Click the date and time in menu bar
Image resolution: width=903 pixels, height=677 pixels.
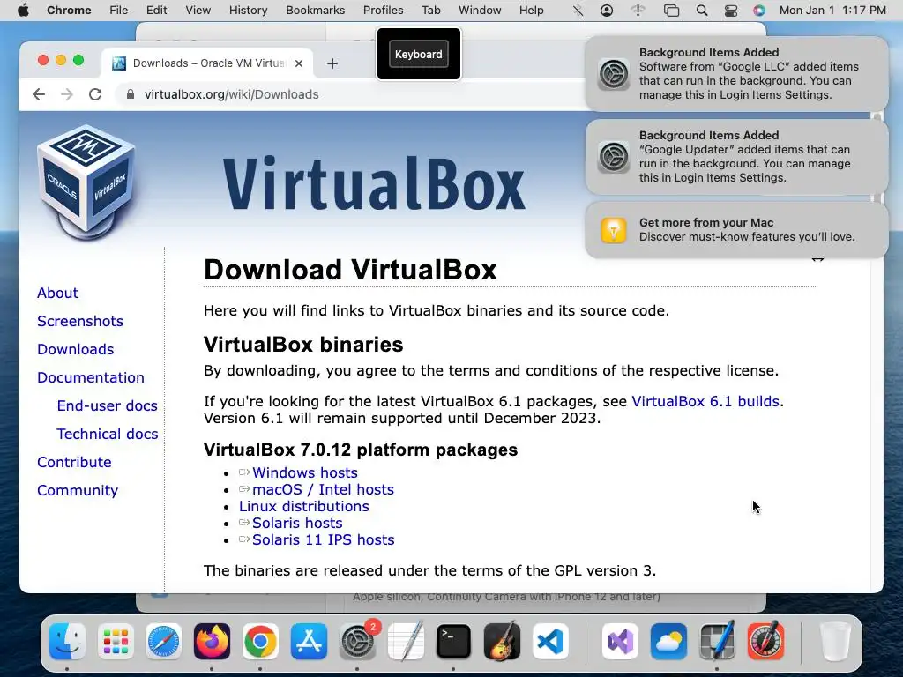[832, 11]
